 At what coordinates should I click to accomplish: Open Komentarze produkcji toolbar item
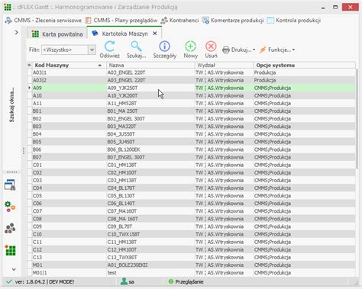tap(233, 21)
